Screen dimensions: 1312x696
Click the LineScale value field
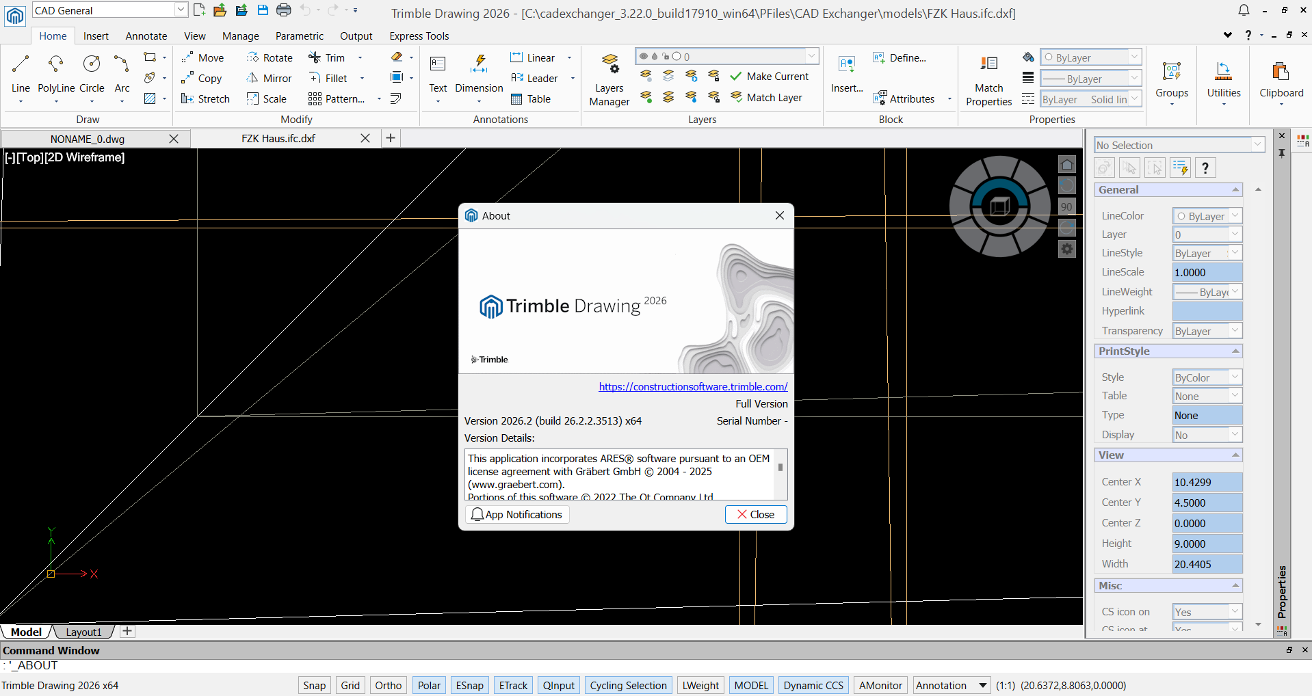(1207, 272)
